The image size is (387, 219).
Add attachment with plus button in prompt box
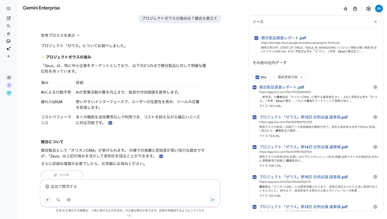tap(47, 200)
